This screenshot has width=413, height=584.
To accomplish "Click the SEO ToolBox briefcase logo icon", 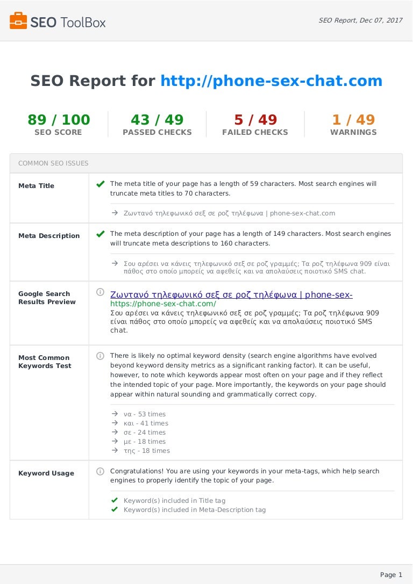I will [18, 21].
